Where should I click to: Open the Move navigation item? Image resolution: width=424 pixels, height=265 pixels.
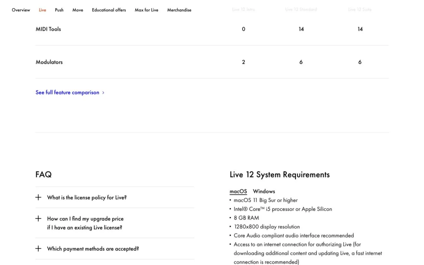tap(77, 10)
